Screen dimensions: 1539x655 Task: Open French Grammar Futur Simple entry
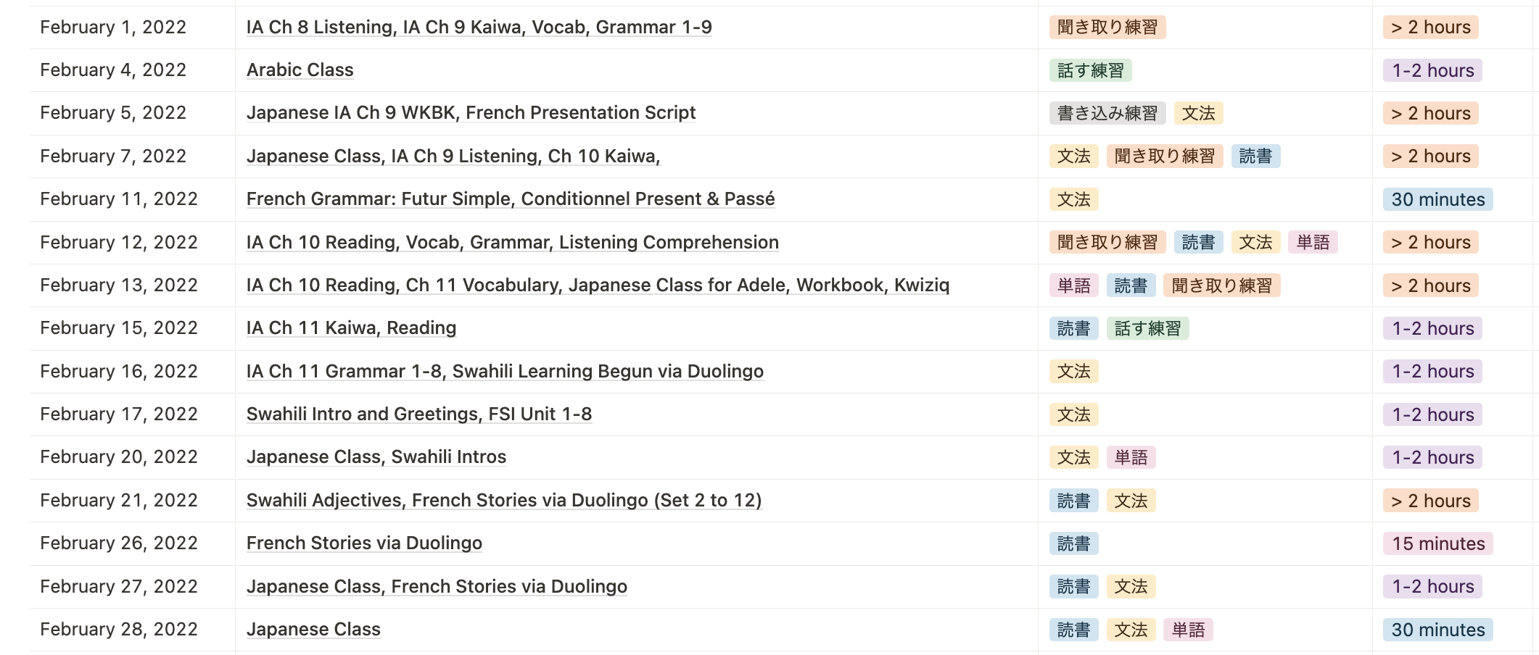pyautogui.click(x=510, y=199)
